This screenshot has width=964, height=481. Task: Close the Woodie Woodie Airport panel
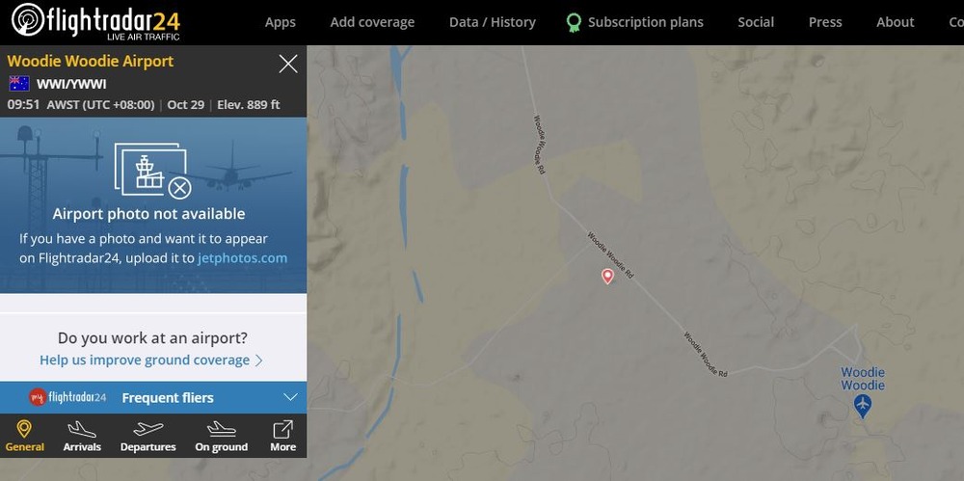[287, 65]
